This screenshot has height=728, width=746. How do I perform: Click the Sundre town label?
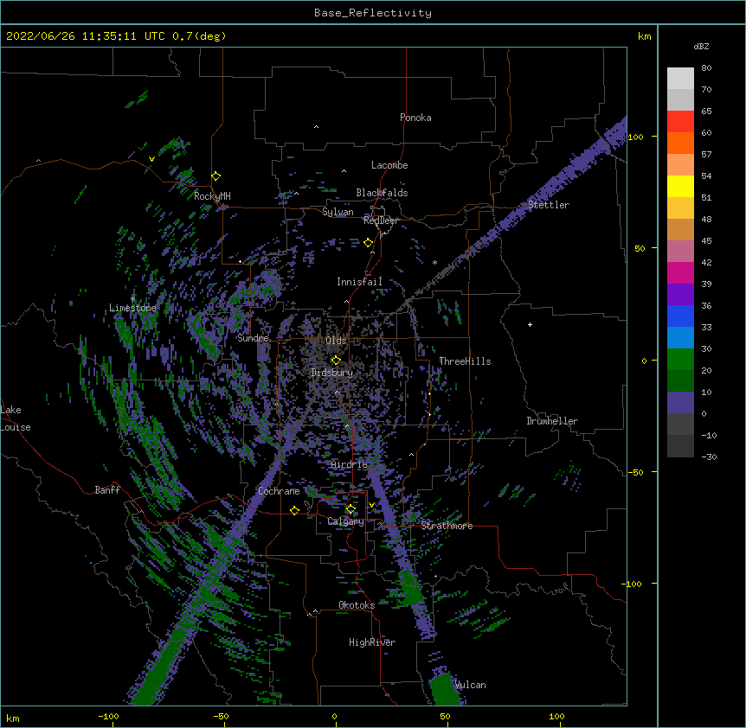pyautogui.click(x=253, y=338)
